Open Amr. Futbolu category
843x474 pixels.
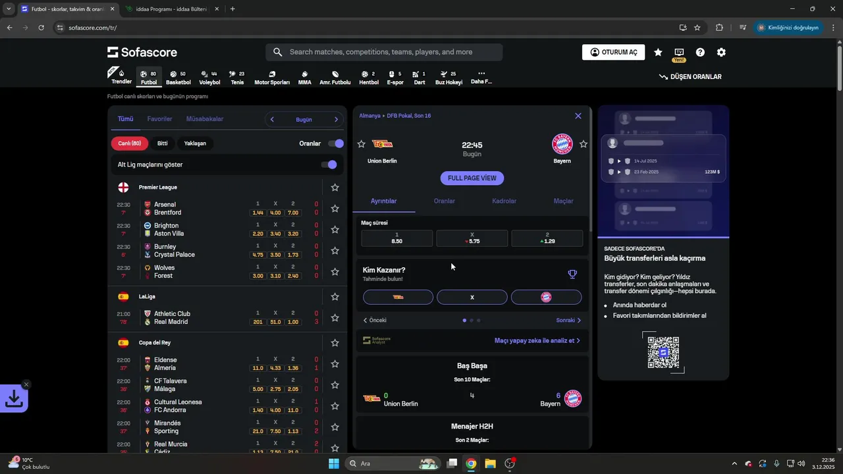(x=335, y=78)
